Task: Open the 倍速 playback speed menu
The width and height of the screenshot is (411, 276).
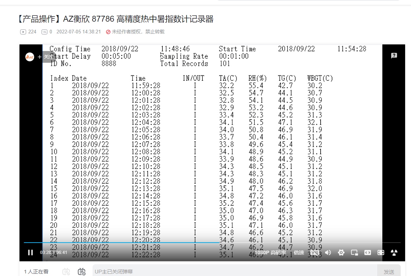Action: 299,253
